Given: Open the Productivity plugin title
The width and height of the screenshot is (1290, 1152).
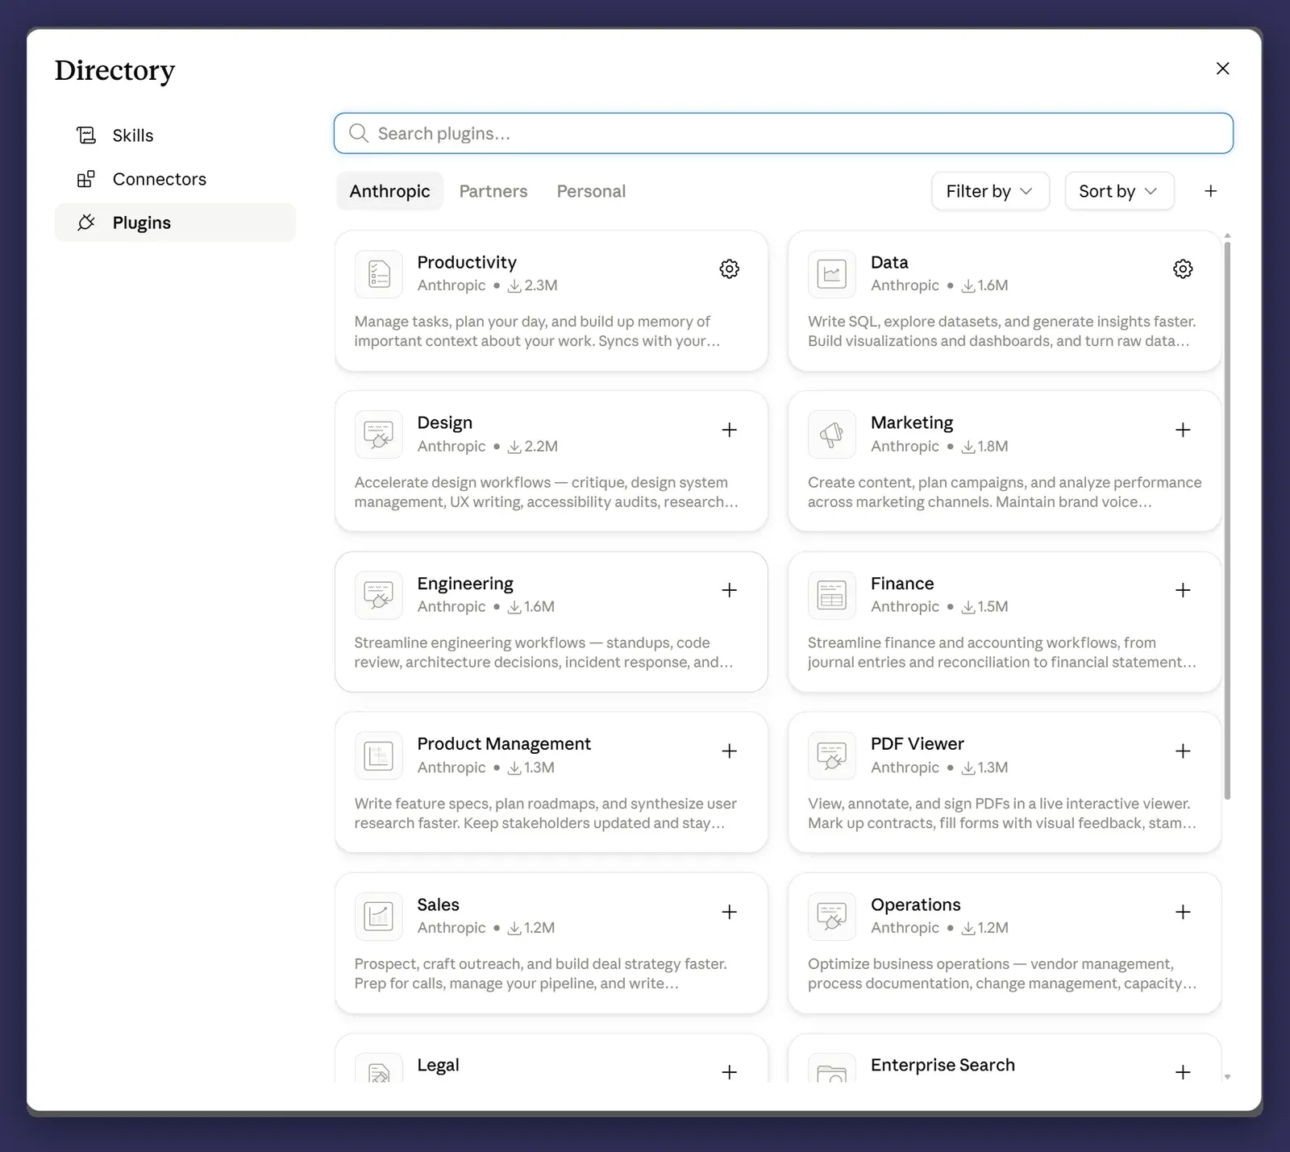Looking at the screenshot, I should (467, 262).
